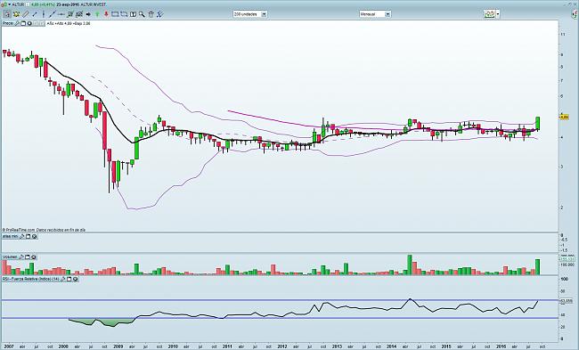Viewport: 579px width, 350px height.
Task: Insert a green up arrow marker
Action: 97,14
